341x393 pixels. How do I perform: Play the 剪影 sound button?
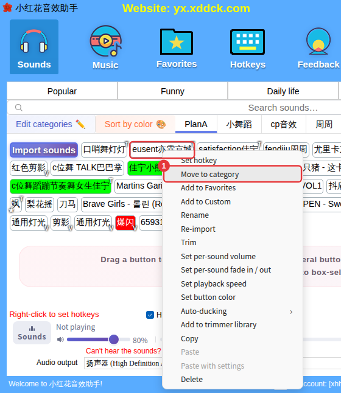pos(61,223)
